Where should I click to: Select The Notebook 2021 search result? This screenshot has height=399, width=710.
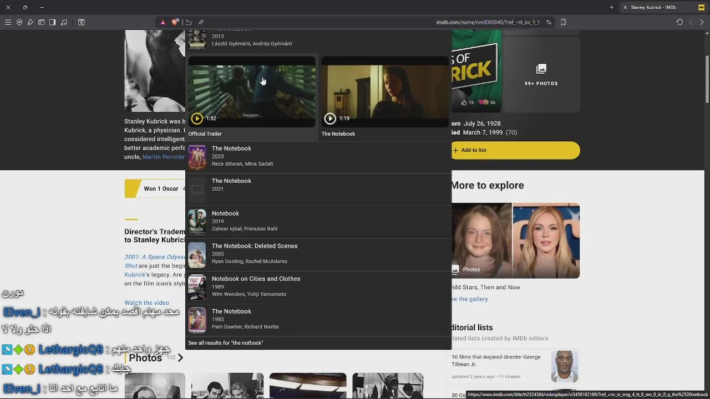318,189
